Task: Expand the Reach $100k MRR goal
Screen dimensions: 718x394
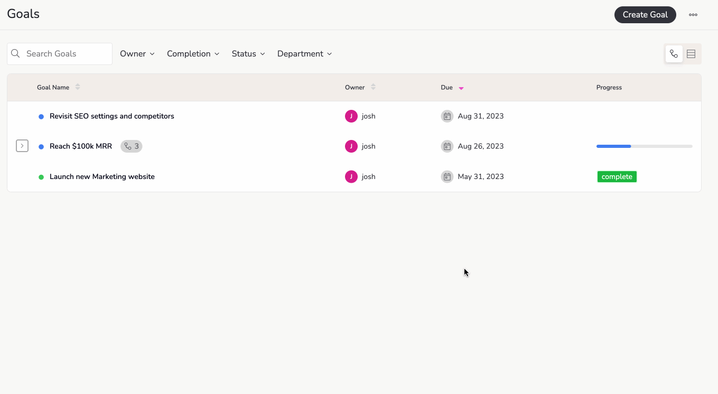Action: tap(22, 146)
